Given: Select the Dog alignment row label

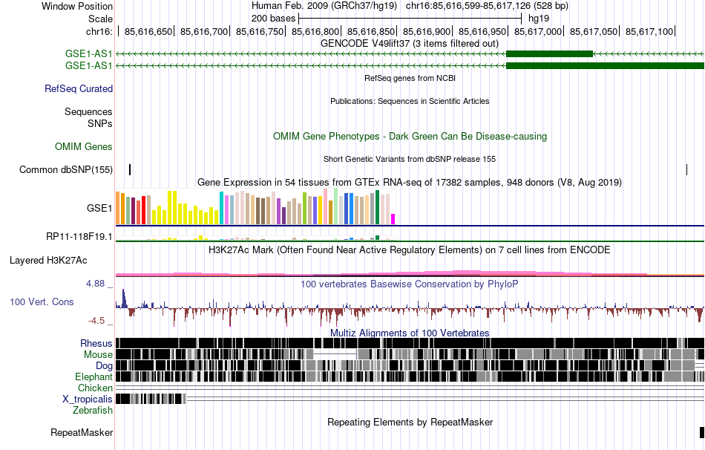Looking at the screenshot, I should (x=104, y=365).
